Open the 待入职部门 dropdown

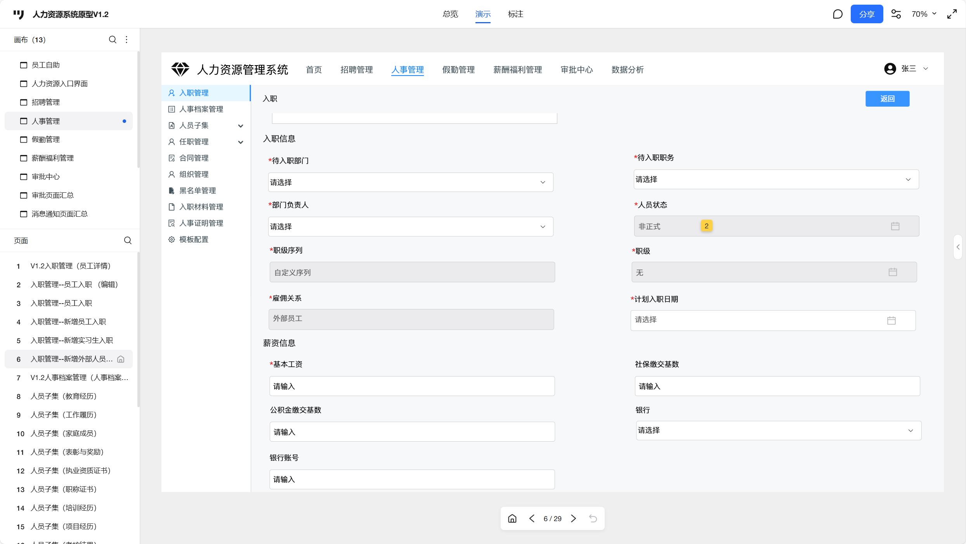pyautogui.click(x=410, y=182)
